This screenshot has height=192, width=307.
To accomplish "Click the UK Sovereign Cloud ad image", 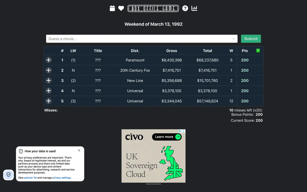I will (x=153, y=156).
